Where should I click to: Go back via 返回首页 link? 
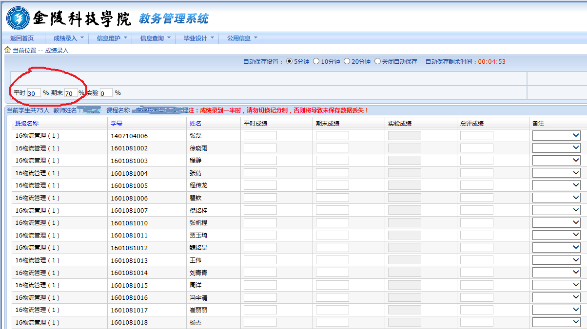22,38
